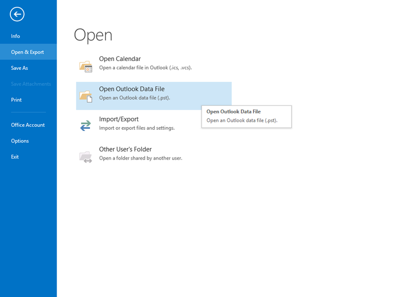Click 'Open a folder shared by another user' text

pos(140,158)
